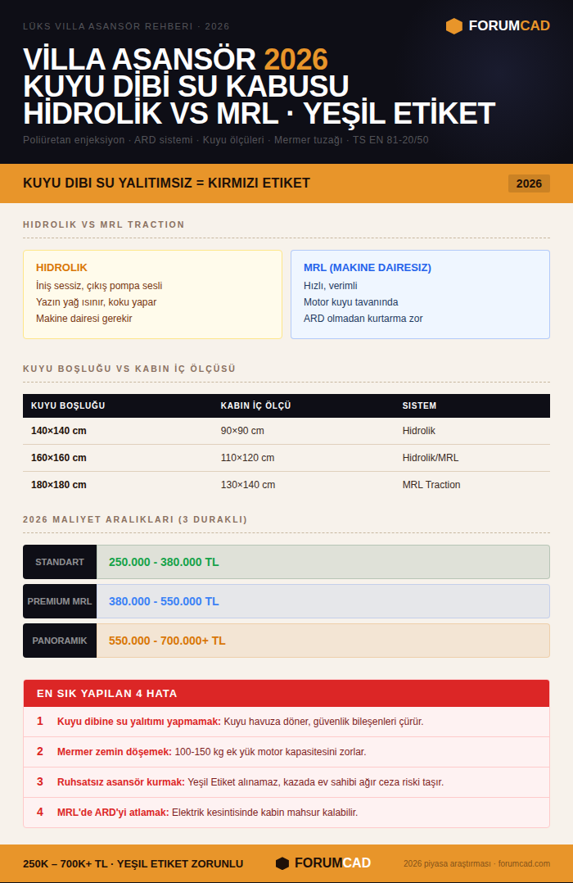The image size is (573, 883).
Task: Click the 140×140 cm table cell
Action: (x=59, y=431)
